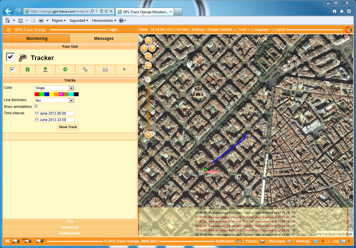Screen dimensions: 356x248
Task: Open Pictures icon in bottom bar
Action: (x=262, y=241)
